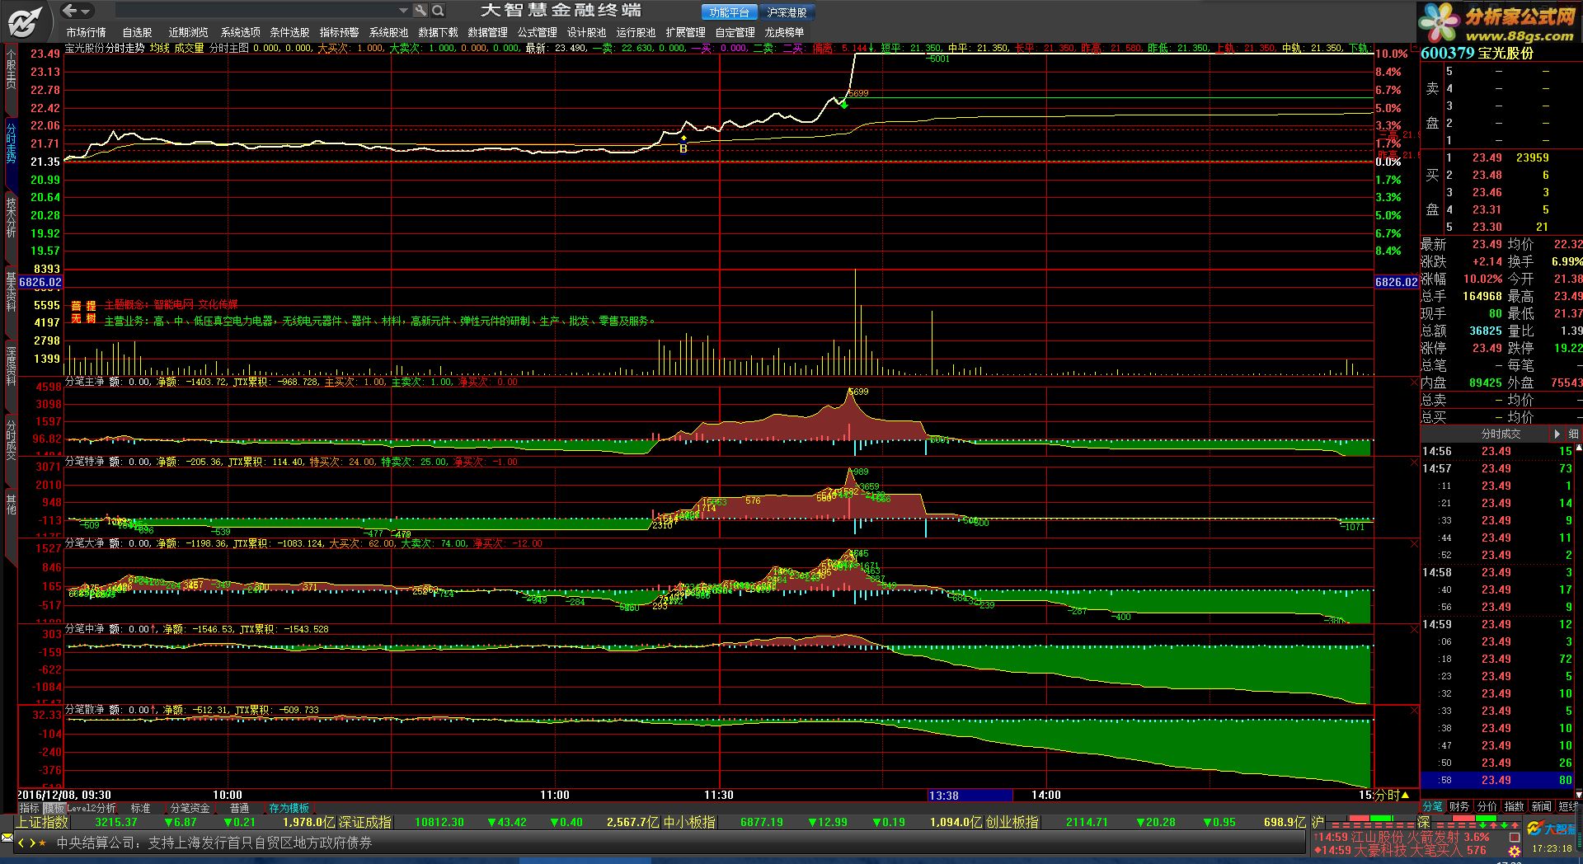Switch to the 指数 tab in right panel
This screenshot has height=864, width=1583.
point(1514,806)
